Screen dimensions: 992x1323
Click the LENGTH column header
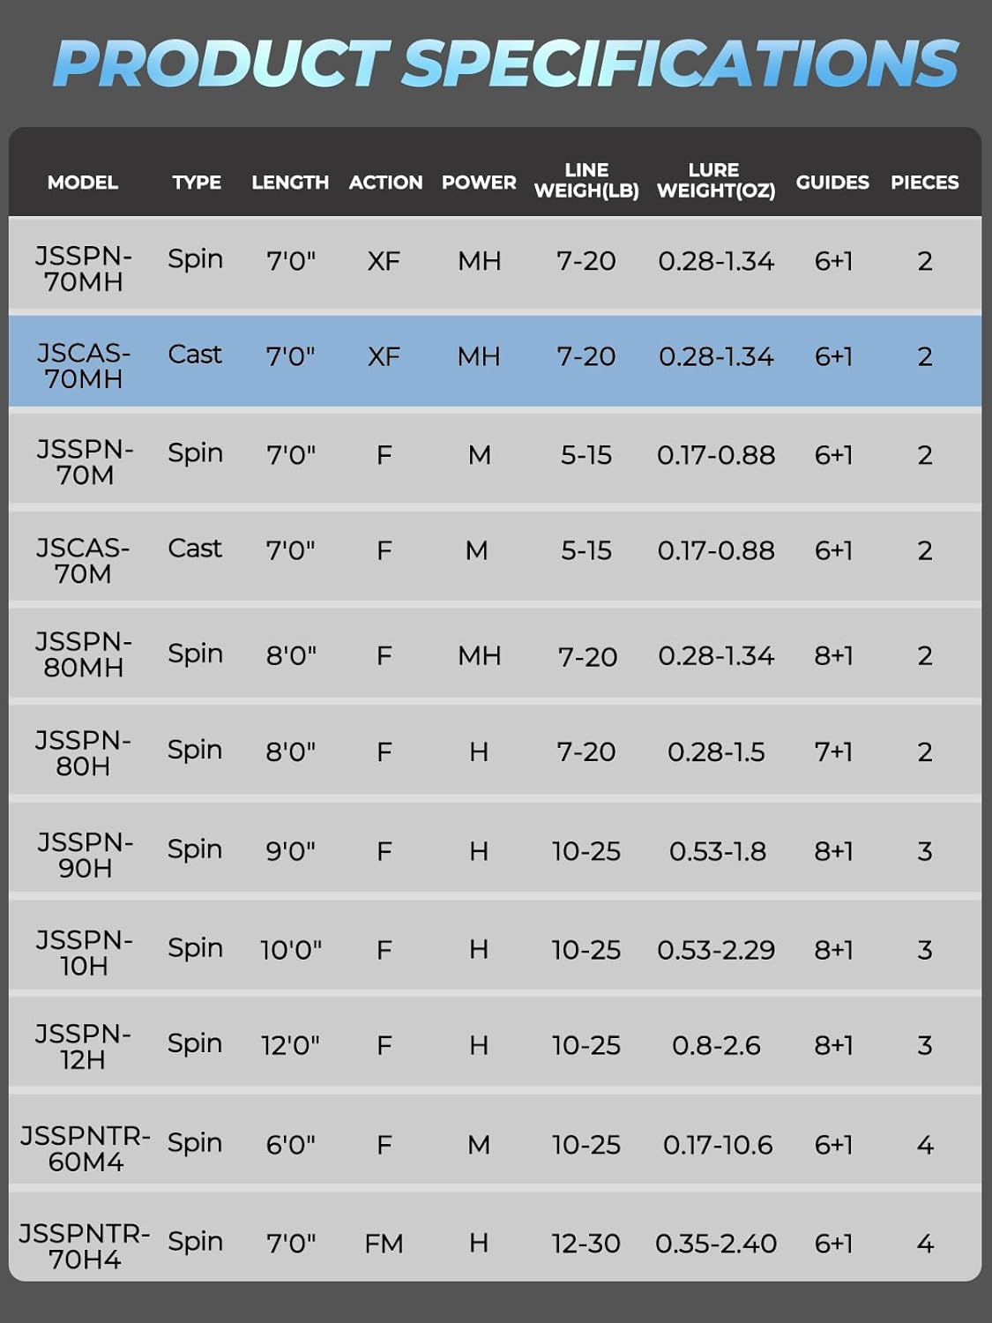pos(290,183)
